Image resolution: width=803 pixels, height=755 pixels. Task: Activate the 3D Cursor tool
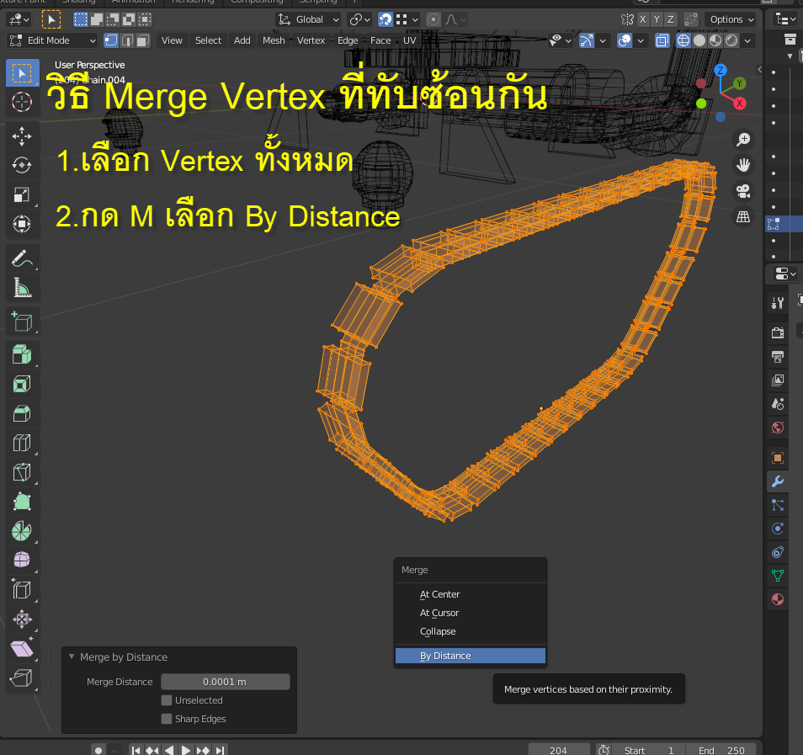pos(22,102)
